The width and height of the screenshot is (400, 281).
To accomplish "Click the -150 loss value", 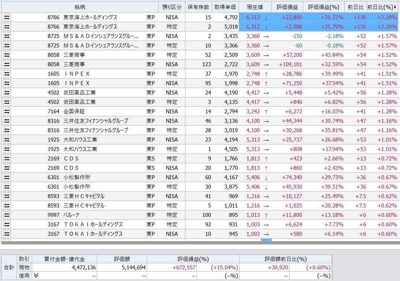I will click(x=297, y=36).
